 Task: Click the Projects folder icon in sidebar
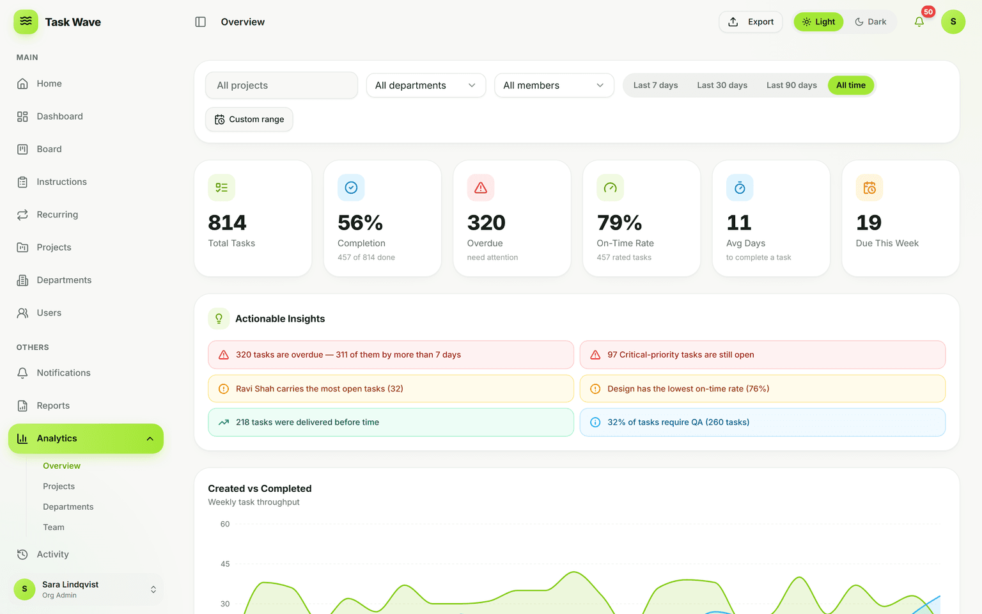click(x=22, y=248)
